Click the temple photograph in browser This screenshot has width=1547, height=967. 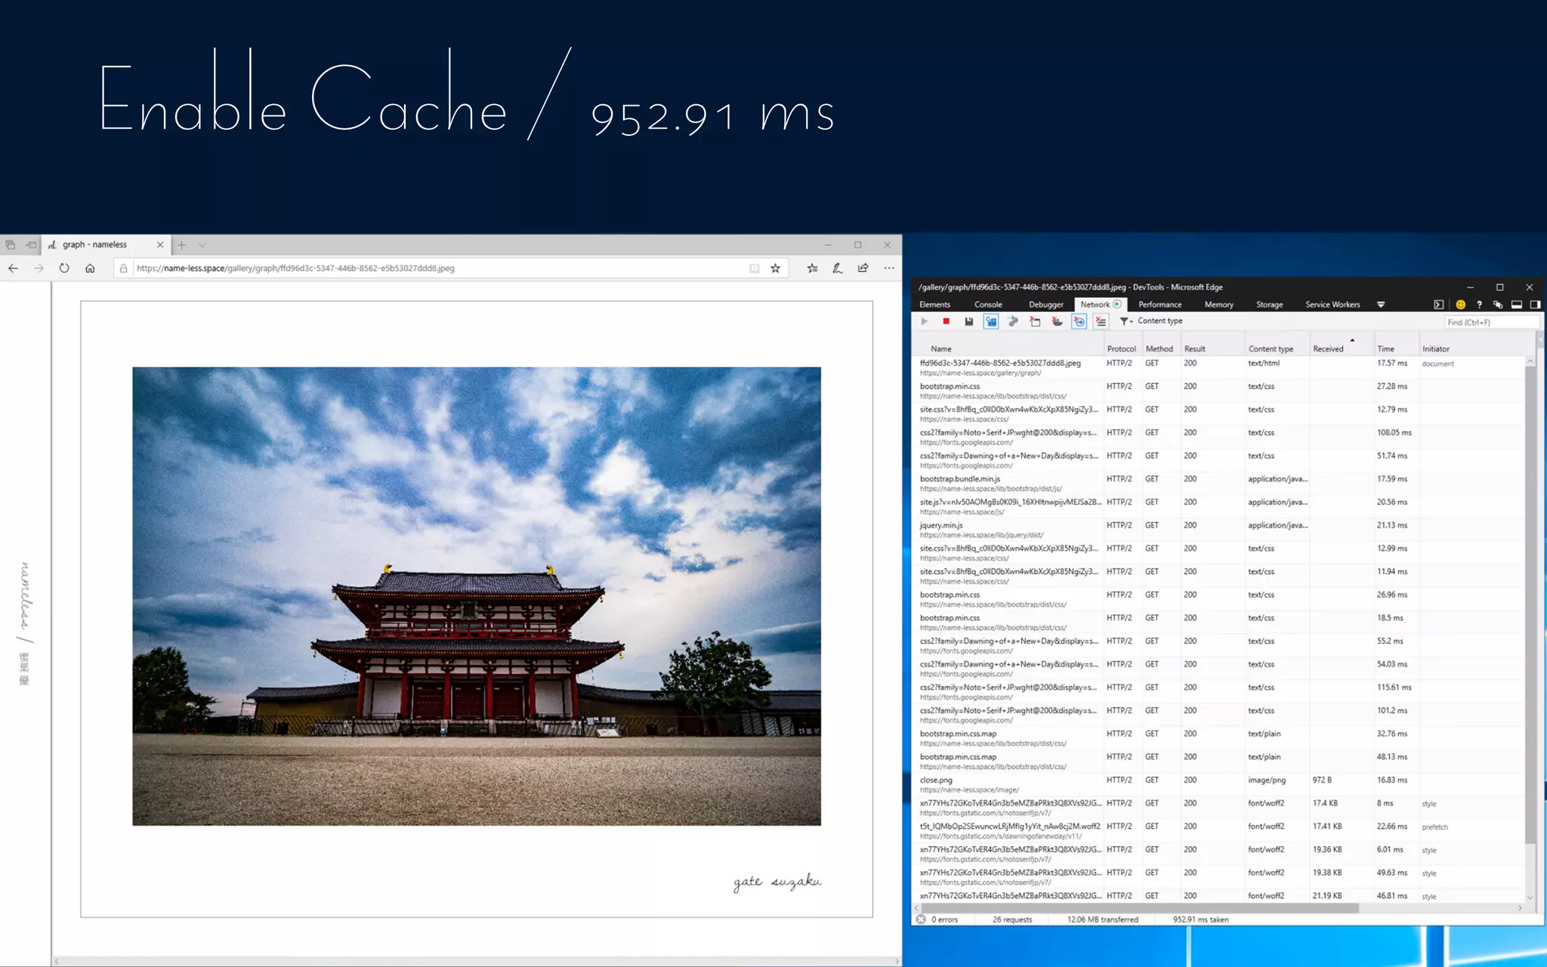477,596
